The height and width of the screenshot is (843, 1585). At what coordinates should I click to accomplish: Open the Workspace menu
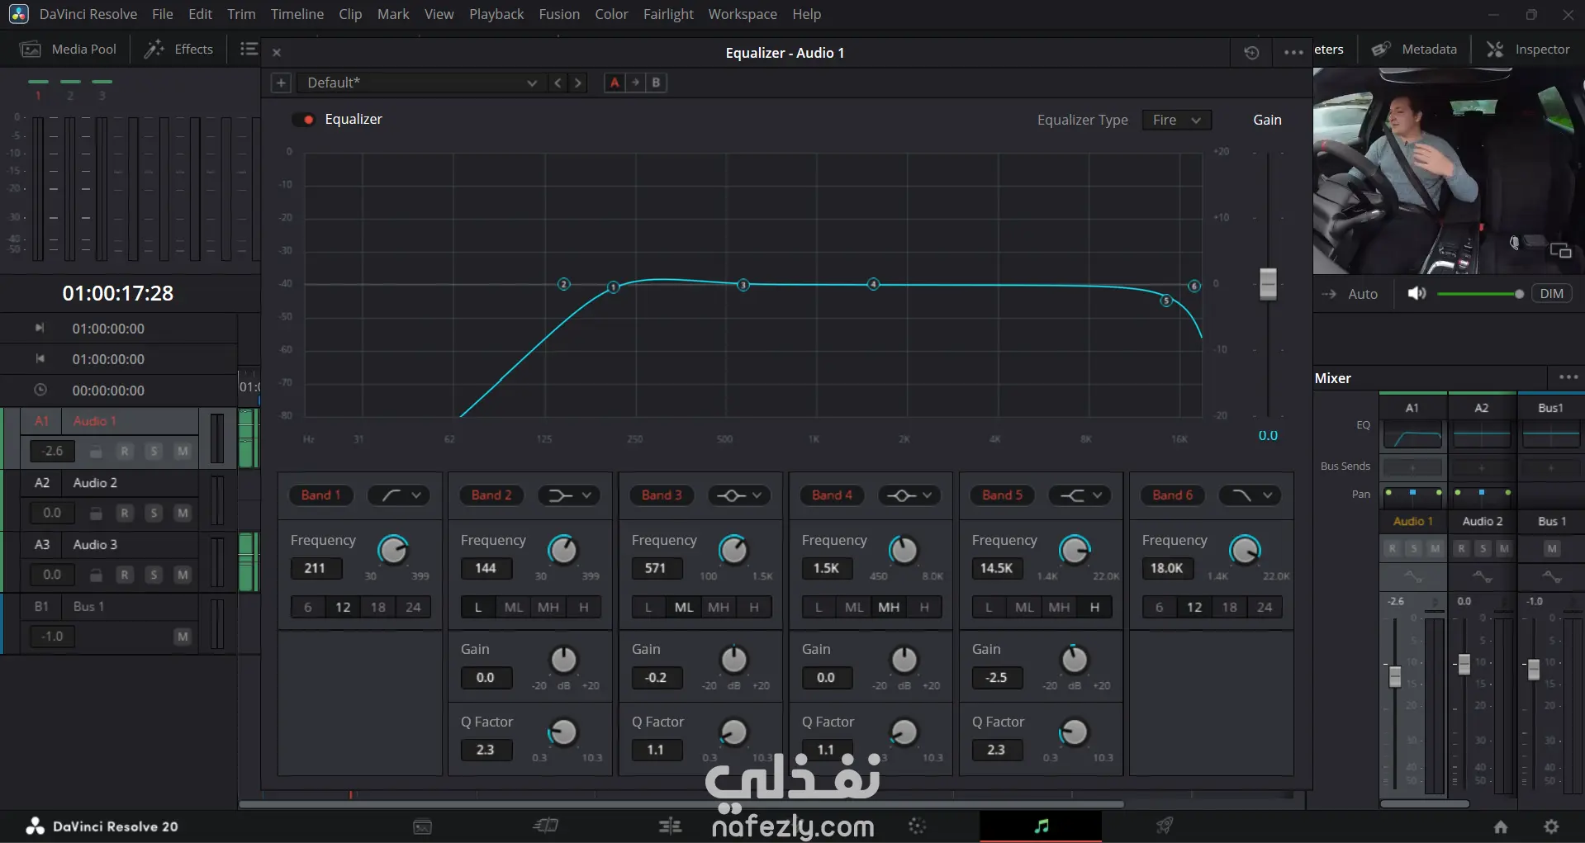743,14
